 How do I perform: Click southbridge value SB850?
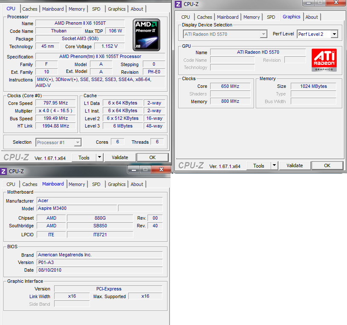(x=100, y=226)
